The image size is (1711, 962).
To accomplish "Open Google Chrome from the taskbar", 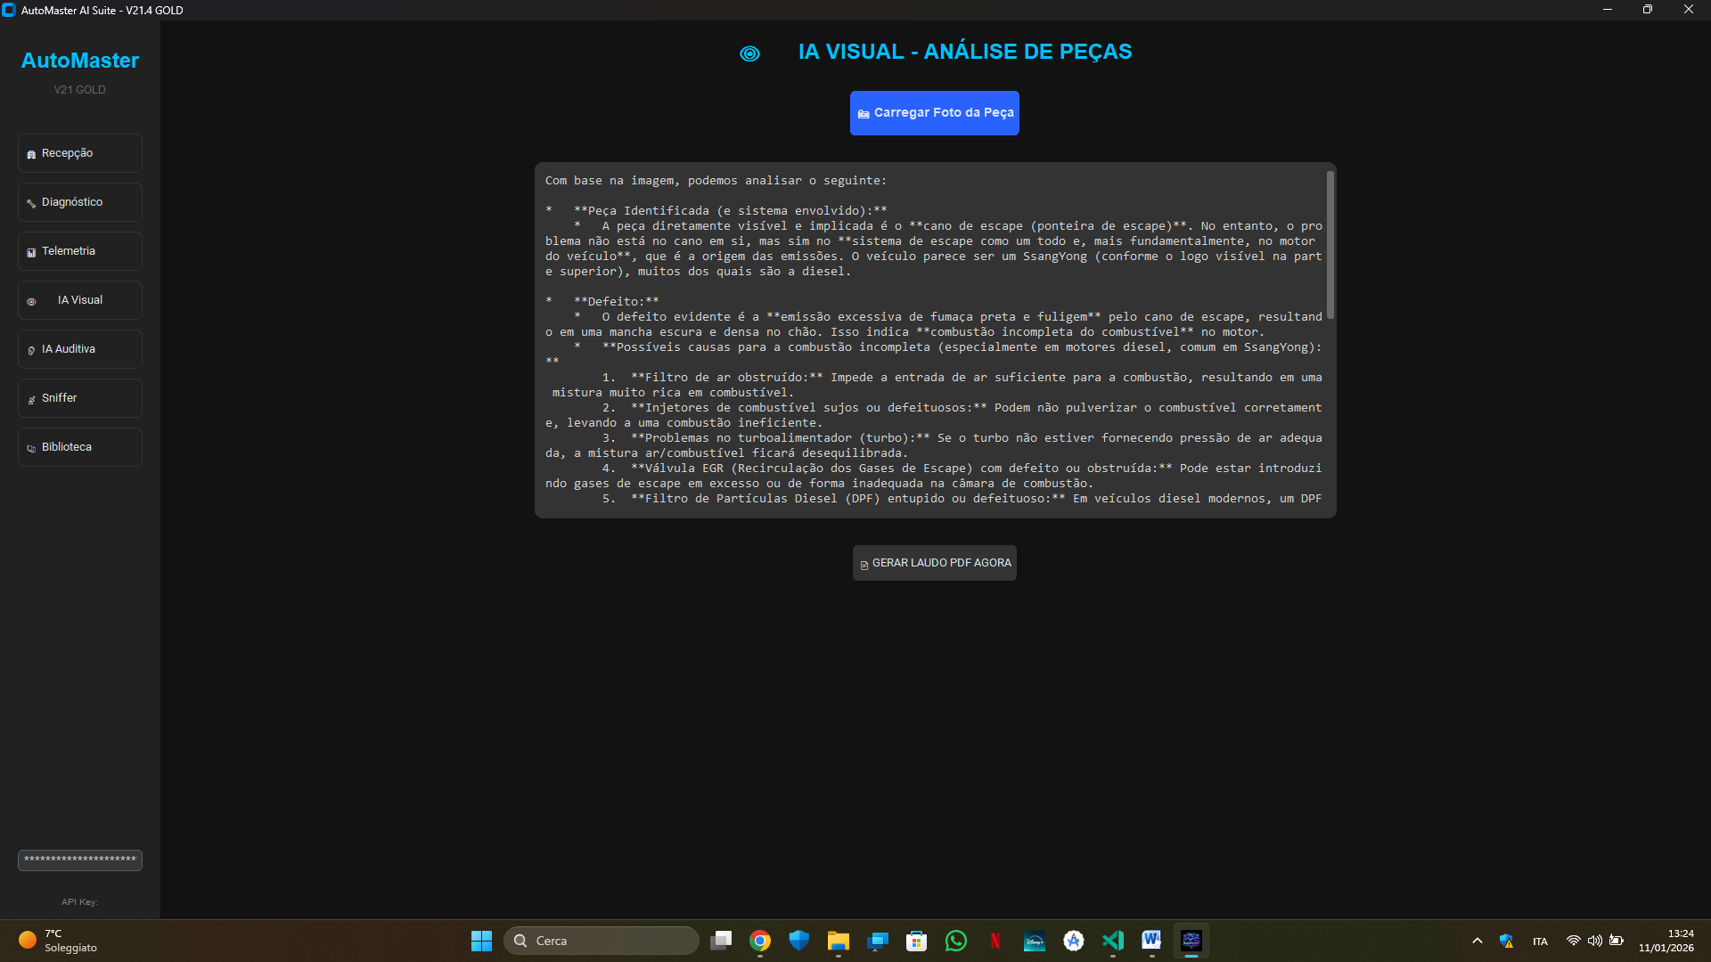I will coord(760,941).
